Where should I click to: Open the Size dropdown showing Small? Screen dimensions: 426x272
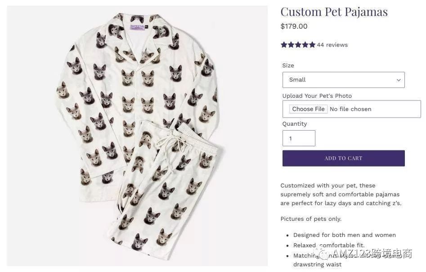343,80
